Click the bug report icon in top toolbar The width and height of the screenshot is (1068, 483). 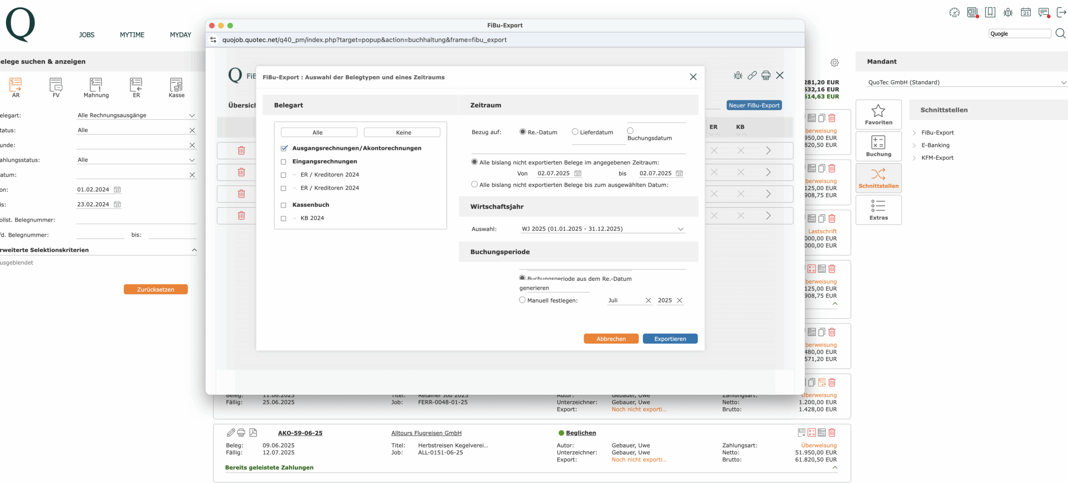(x=1008, y=13)
